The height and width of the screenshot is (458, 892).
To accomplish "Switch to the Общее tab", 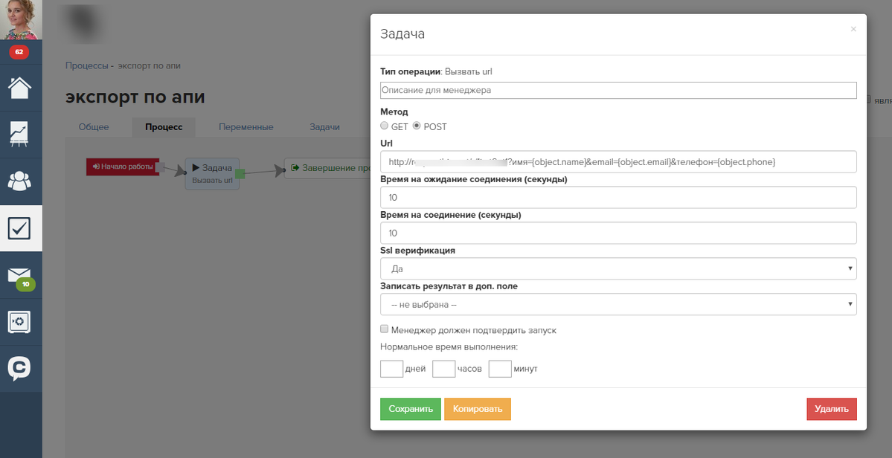I will tap(94, 127).
